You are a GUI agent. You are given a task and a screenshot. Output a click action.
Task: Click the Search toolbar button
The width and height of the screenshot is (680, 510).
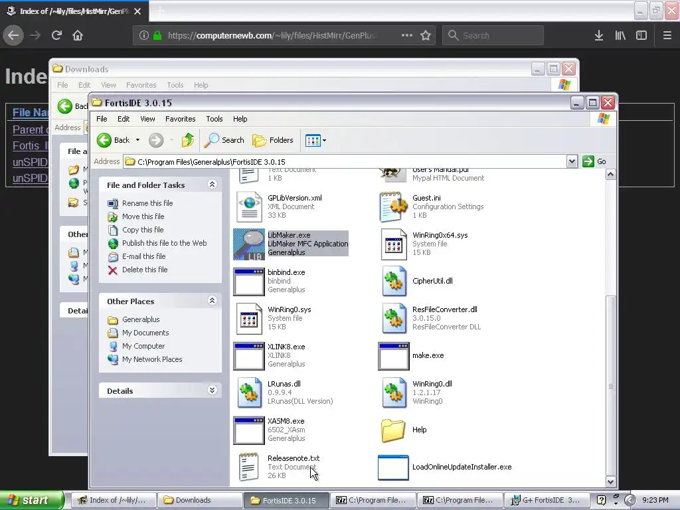224,140
